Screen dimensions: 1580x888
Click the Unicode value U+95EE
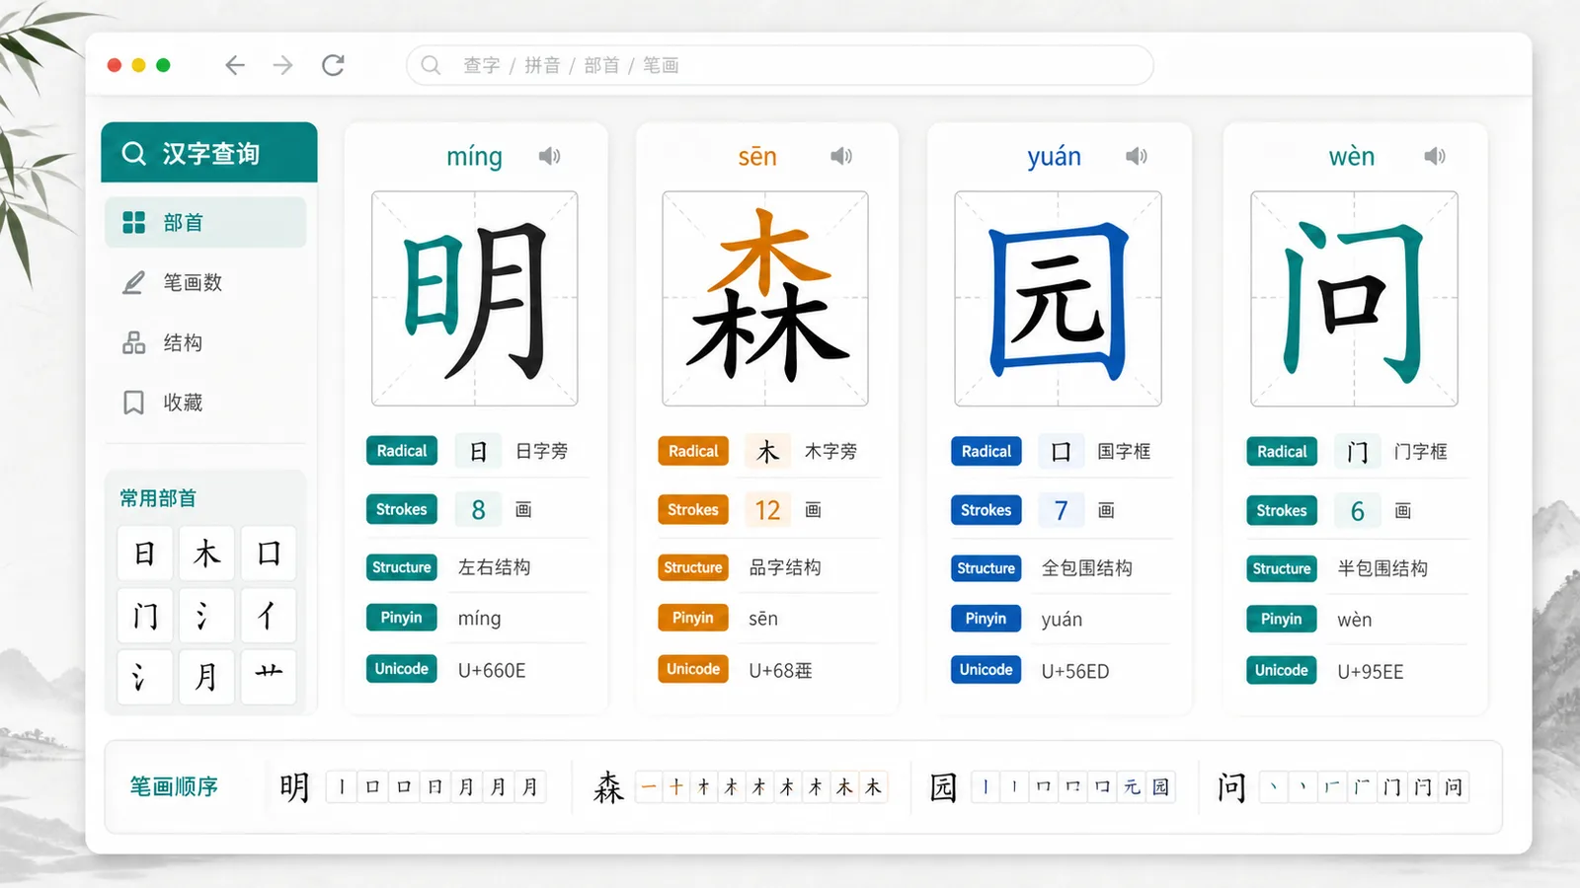click(x=1371, y=672)
